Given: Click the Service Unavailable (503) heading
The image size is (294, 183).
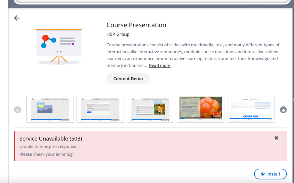Looking at the screenshot, I should click(x=51, y=138).
